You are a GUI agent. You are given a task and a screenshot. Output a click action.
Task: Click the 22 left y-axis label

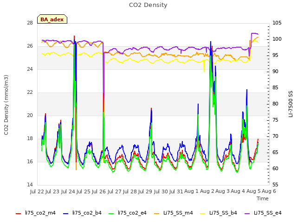30,92
